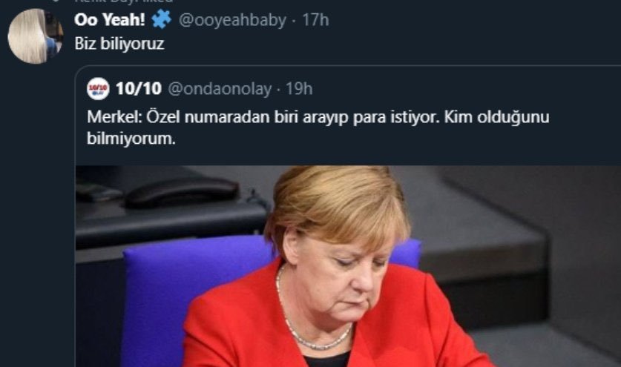This screenshot has width=621, height=367.
Task: Open the @ooyeahbaby handle link
Action: [232, 20]
